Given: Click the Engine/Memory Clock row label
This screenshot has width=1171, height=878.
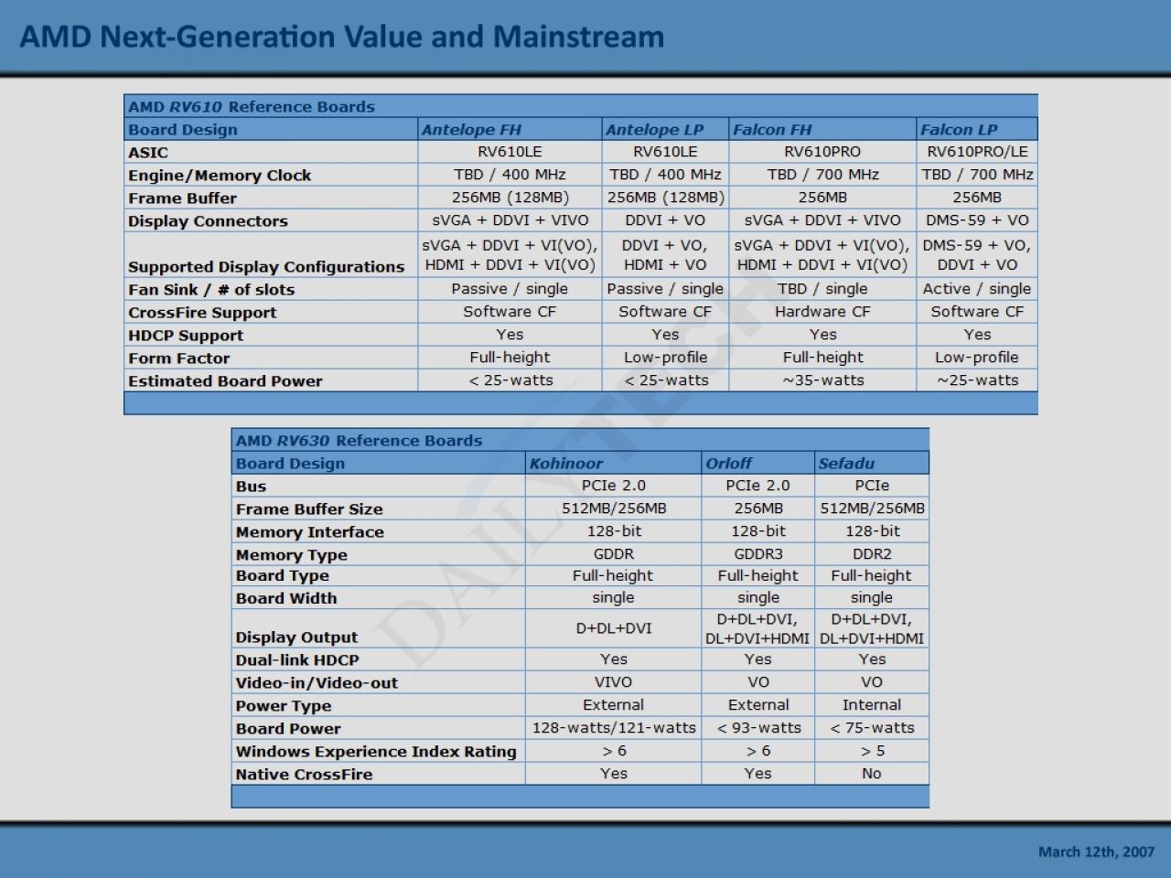Looking at the screenshot, I should 220,176.
